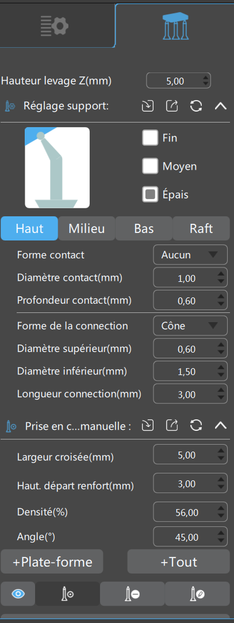Screen dimensions: 234x623
Task: Toggle the Épais support checkbox
Action: tap(151, 194)
